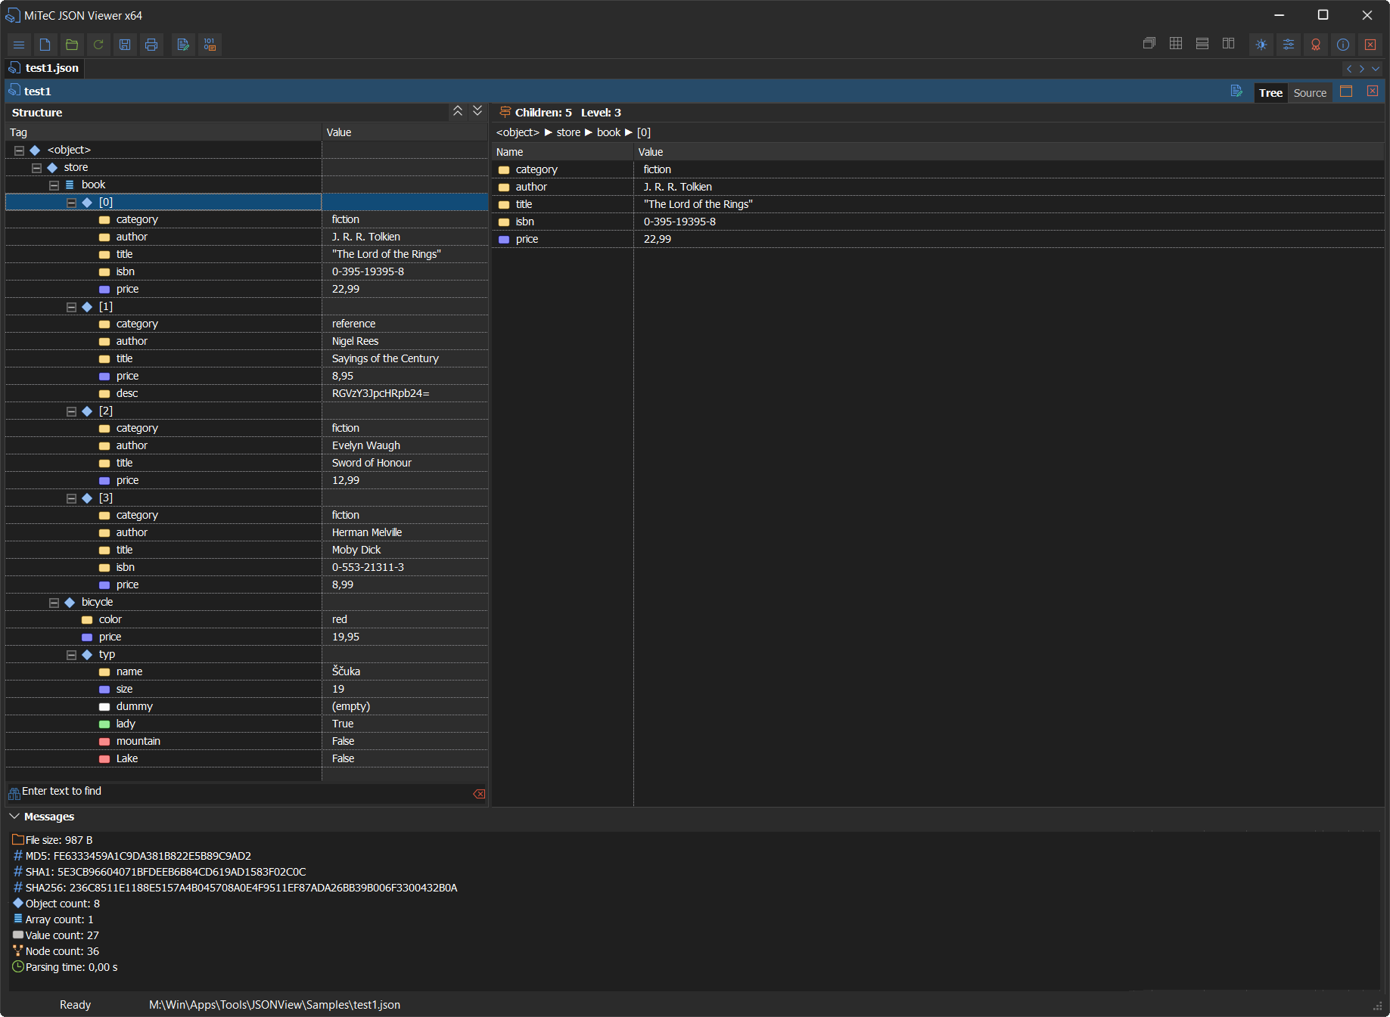
Task: Select the lady boolean row
Action: (247, 724)
